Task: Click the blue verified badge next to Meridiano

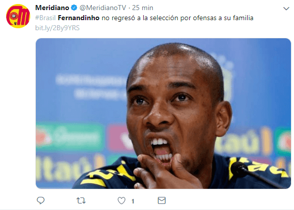Action: [74, 8]
